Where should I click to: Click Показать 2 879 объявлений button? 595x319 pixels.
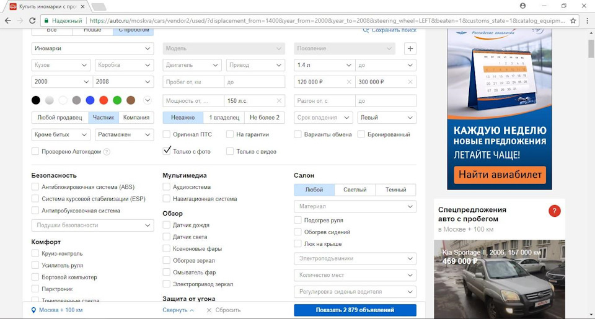pos(355,310)
